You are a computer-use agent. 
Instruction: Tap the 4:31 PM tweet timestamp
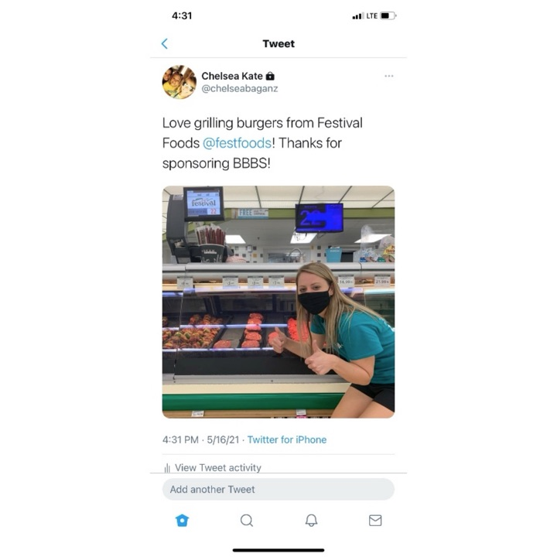(180, 439)
